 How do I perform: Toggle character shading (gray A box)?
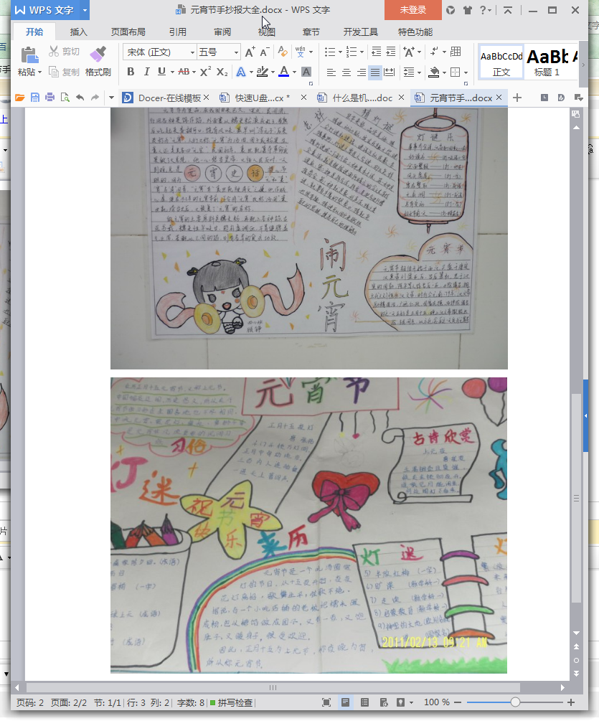(306, 72)
